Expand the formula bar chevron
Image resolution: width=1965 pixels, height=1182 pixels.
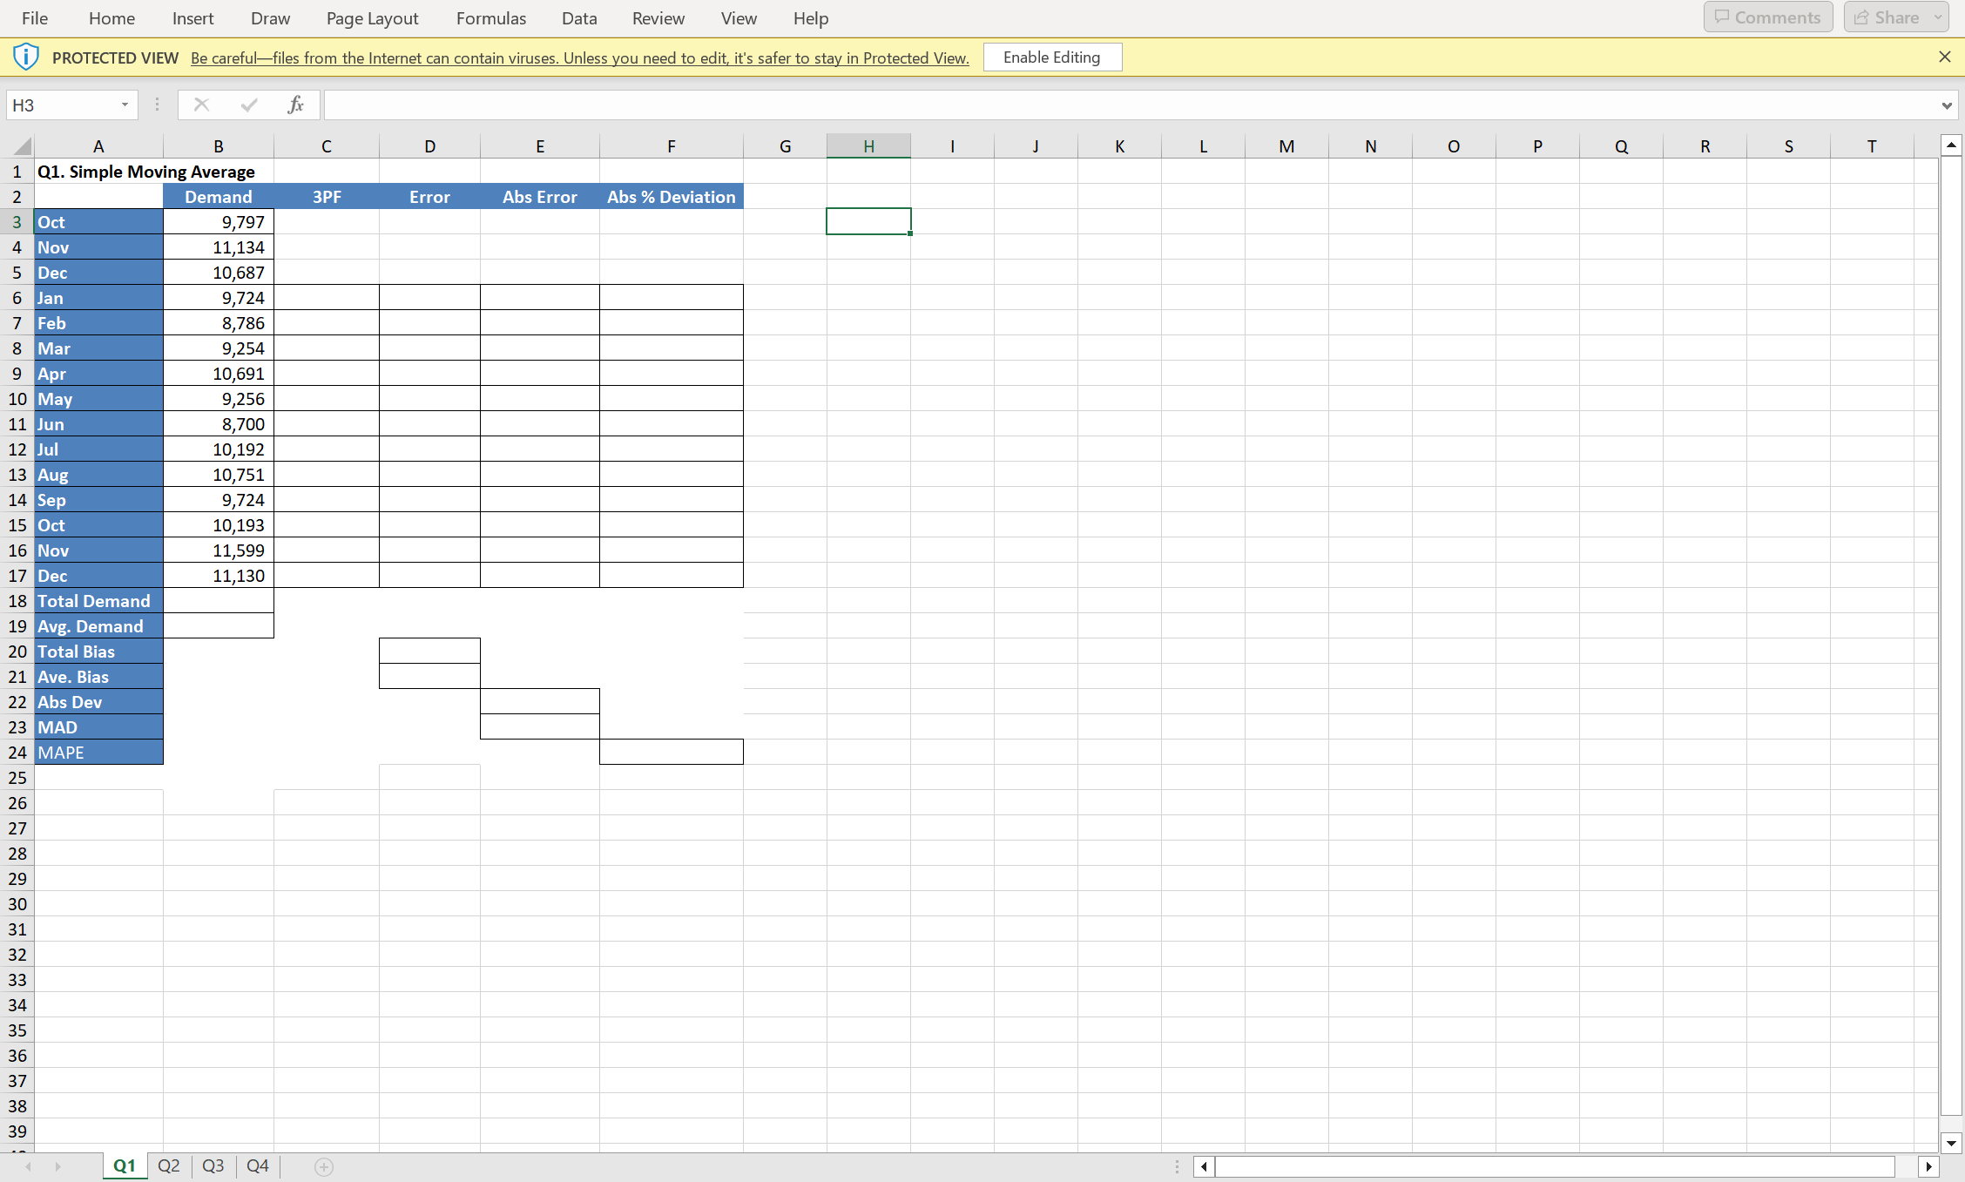1946,105
